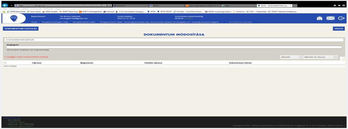
Task: Open the Eper-belső bookmark
Action: 34,12
